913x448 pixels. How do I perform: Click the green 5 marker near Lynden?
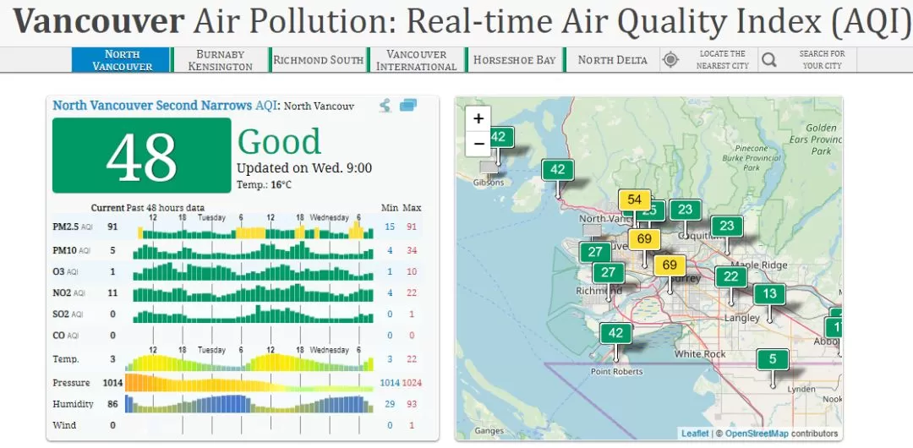click(773, 359)
